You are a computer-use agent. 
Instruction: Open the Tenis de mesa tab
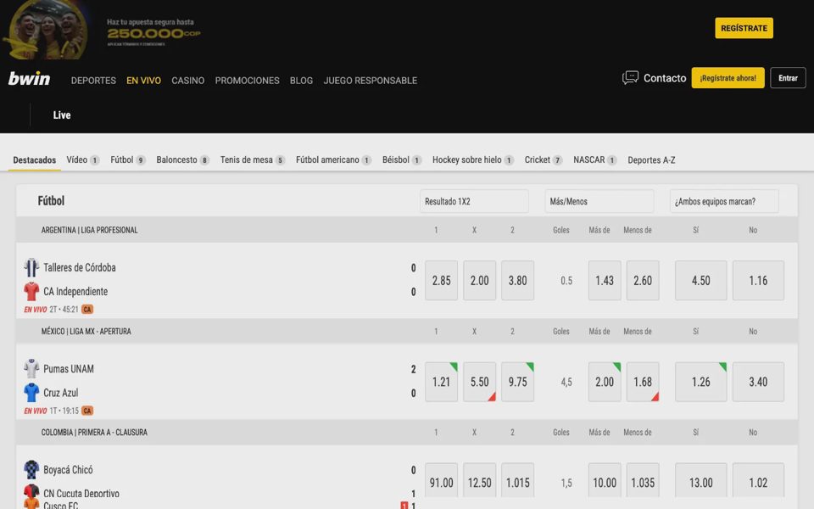click(253, 160)
